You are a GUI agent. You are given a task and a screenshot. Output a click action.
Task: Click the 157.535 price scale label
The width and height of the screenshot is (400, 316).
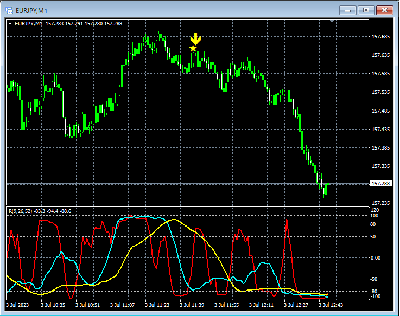pos(380,92)
